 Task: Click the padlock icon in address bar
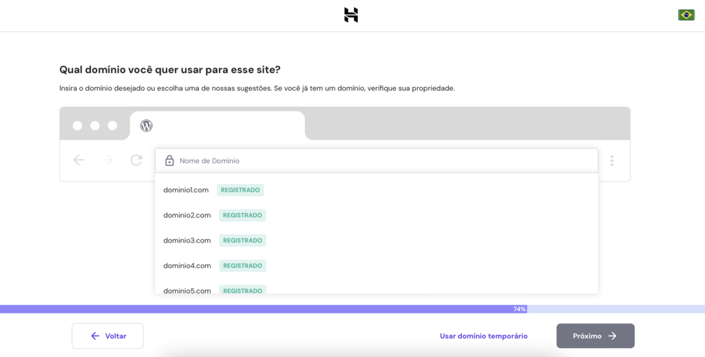coord(169,161)
